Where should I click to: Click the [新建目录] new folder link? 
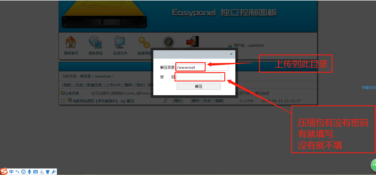pyautogui.click(x=94, y=85)
